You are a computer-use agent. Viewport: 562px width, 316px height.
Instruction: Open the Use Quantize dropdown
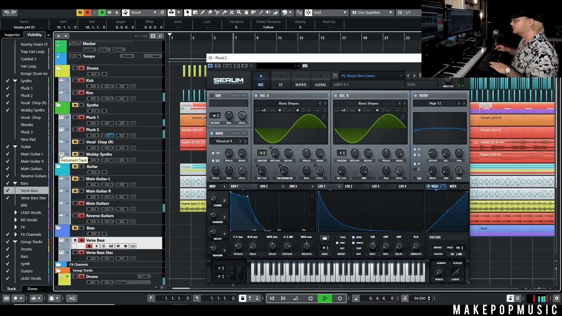click(x=372, y=12)
